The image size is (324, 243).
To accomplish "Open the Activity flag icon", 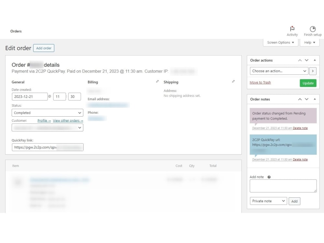I will 292,29.
